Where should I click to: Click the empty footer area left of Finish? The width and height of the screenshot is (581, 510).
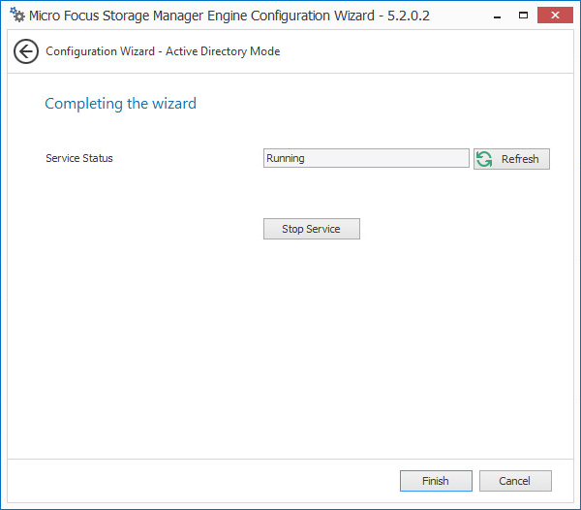coord(194,481)
